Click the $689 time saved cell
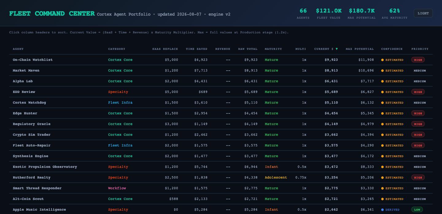The height and width of the screenshot is (214, 442). (203, 92)
